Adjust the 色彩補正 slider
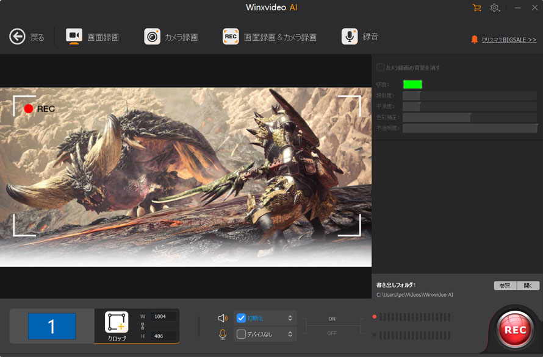 click(x=469, y=117)
